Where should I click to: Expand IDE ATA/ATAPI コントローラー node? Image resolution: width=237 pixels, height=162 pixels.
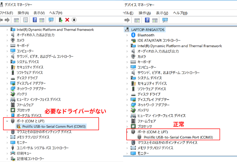(x=127, y=41)
